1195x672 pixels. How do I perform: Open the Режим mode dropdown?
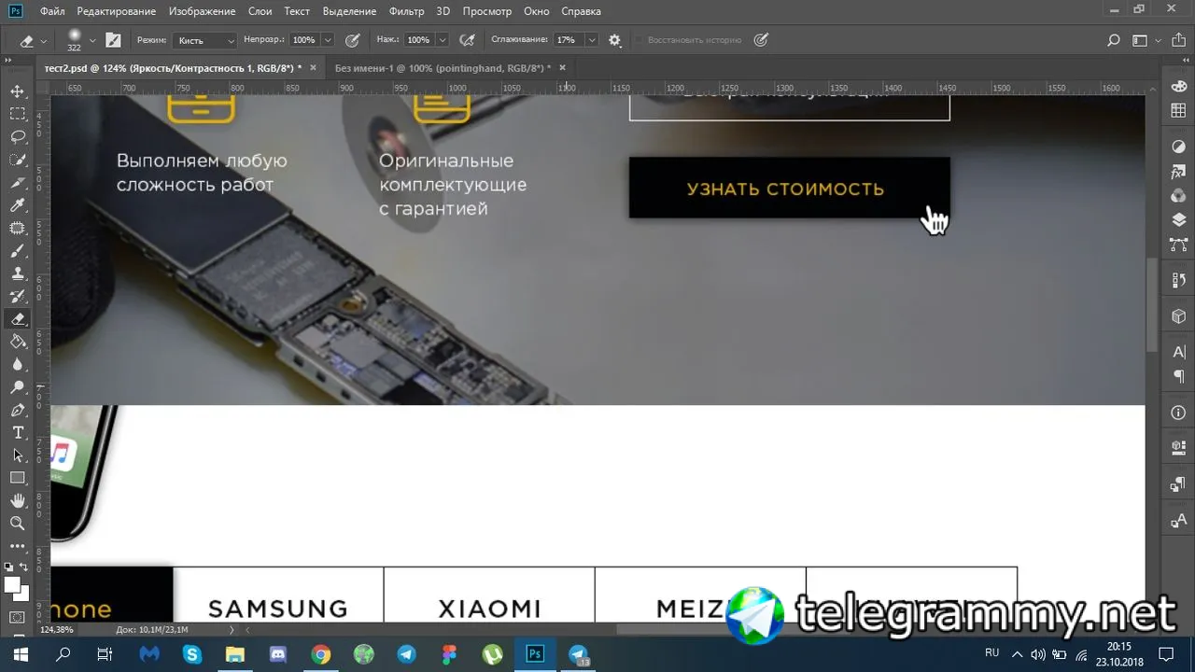[204, 40]
